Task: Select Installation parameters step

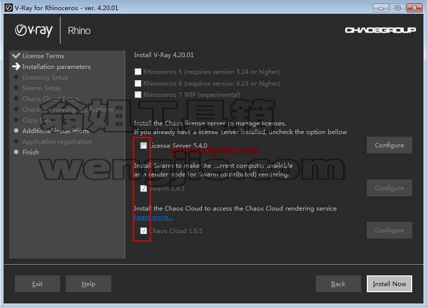Action: point(56,67)
